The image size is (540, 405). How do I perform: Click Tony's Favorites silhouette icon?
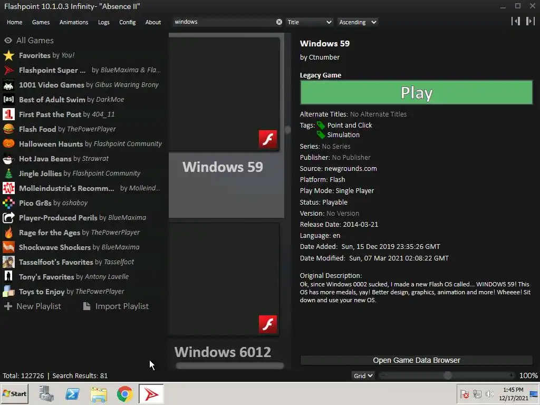[8, 276]
